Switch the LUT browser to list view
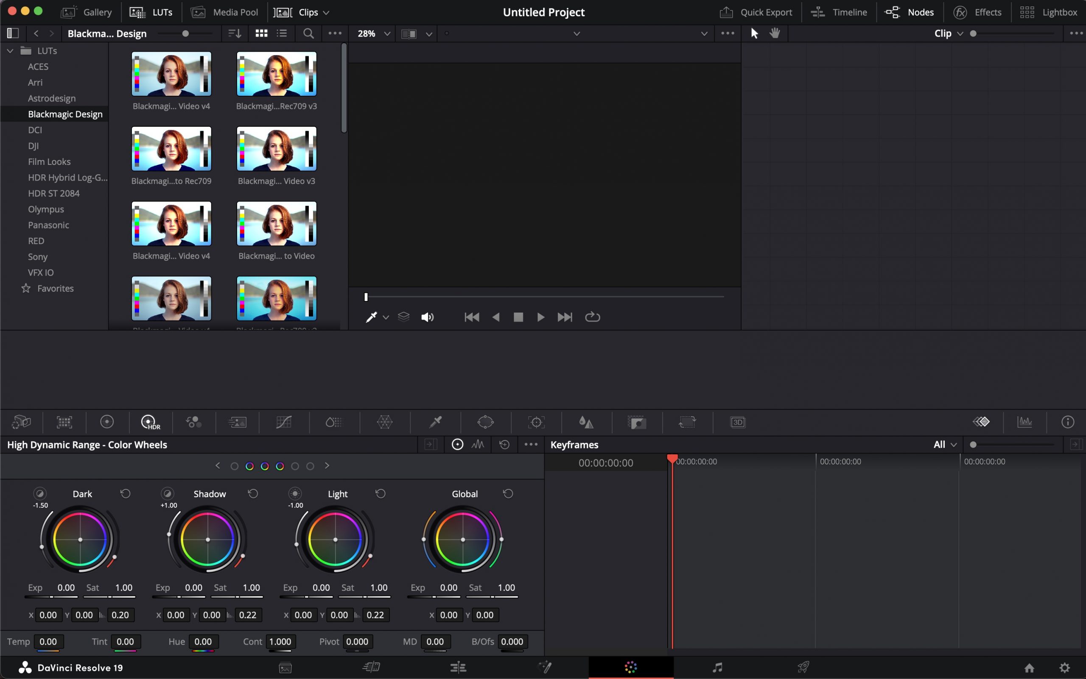 pos(282,33)
